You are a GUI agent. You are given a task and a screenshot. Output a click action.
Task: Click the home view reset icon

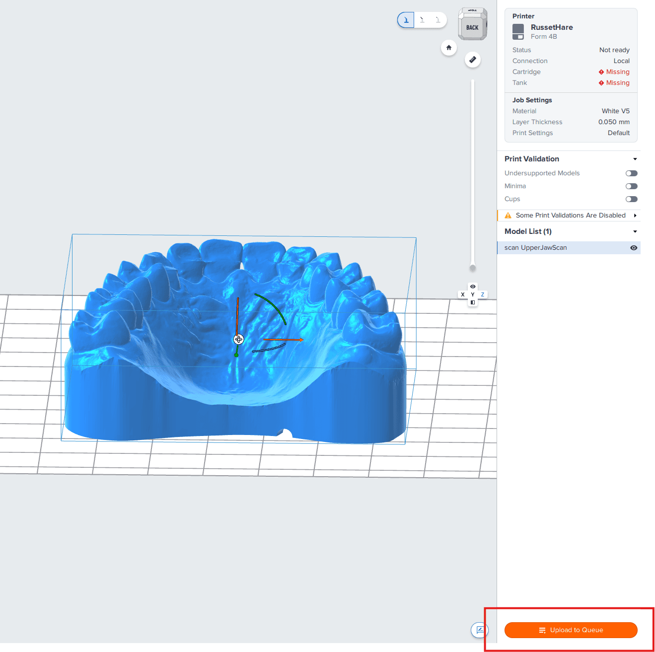[x=448, y=48]
